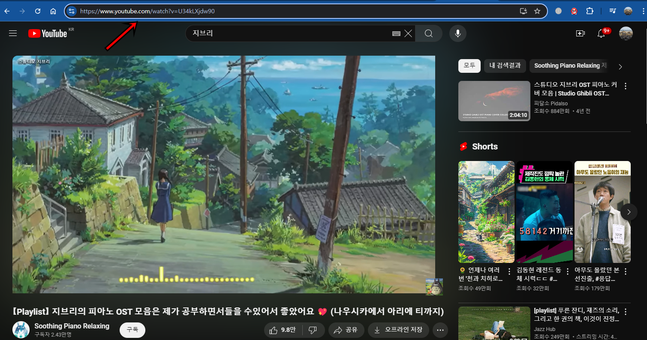
Task: Subscribe with the 구독 button
Action: coord(132,330)
